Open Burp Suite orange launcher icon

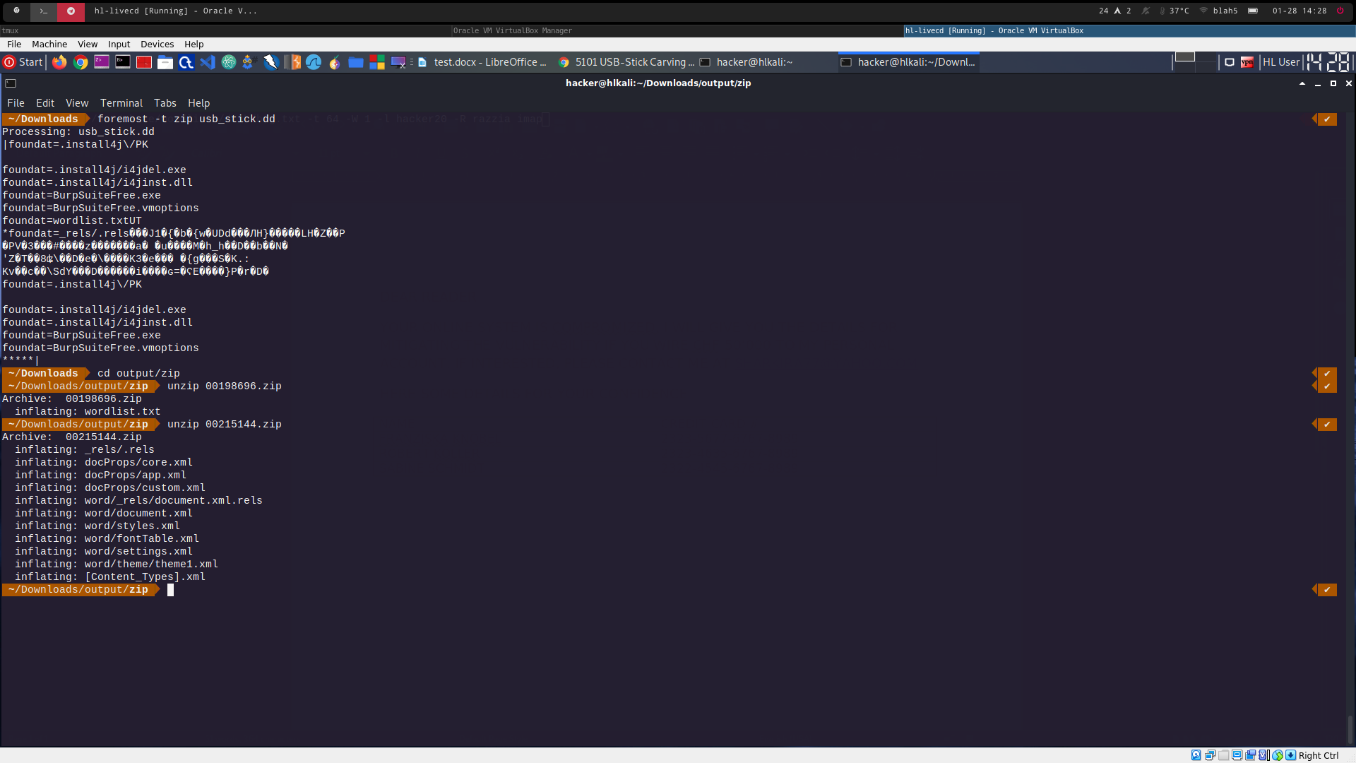[292, 62]
